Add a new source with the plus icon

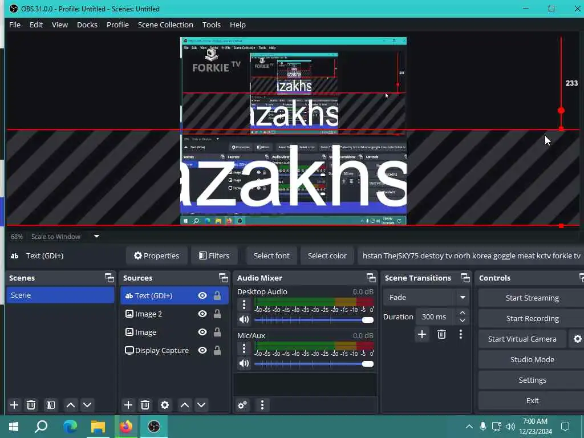[x=128, y=405]
